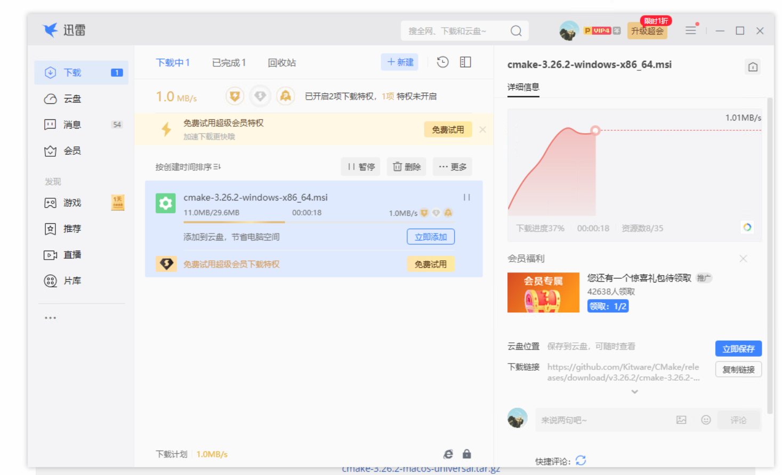Click the 新建 new task button

[x=400, y=62]
